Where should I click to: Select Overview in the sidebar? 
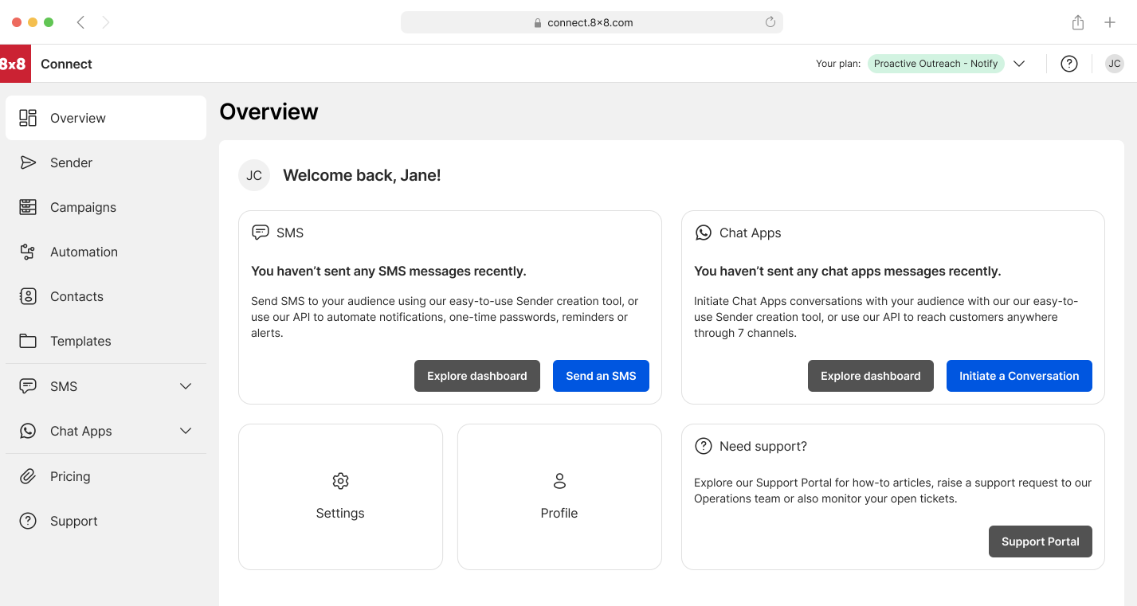tap(106, 118)
